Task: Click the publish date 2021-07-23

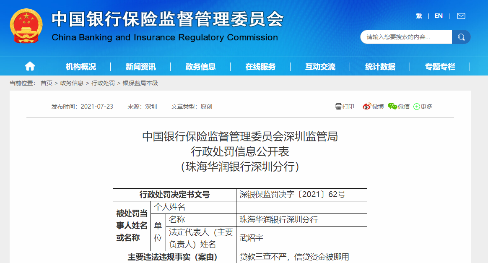Action: pyautogui.click(x=97, y=107)
